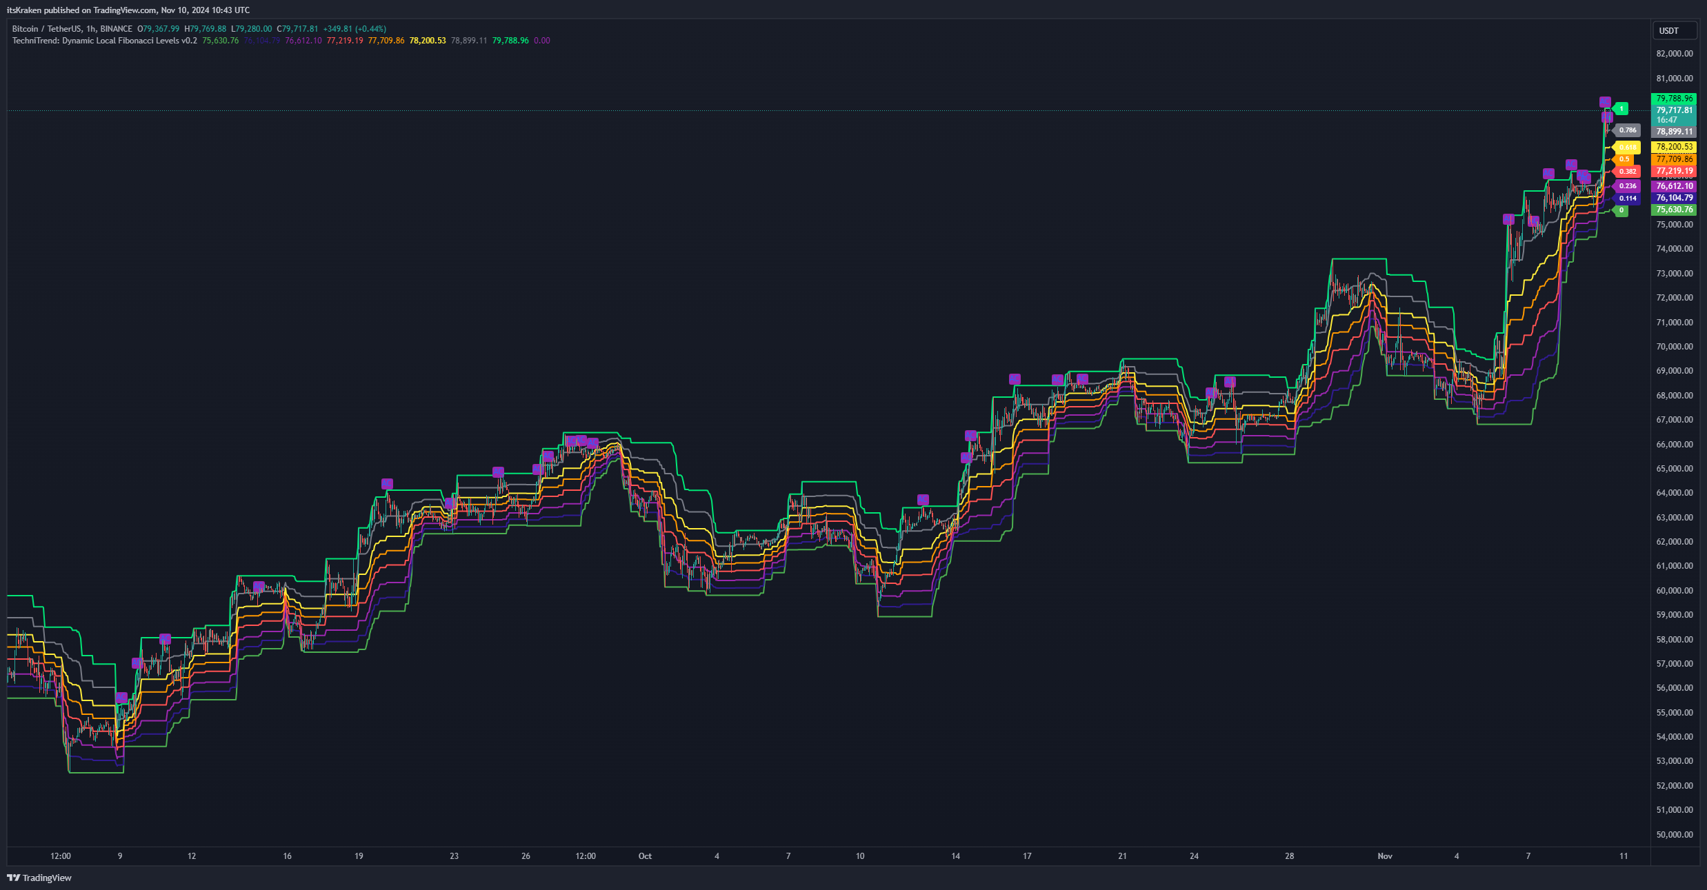Click the 60,000.00 price axis label
This screenshot has height=890, width=1707.
coord(1675,591)
